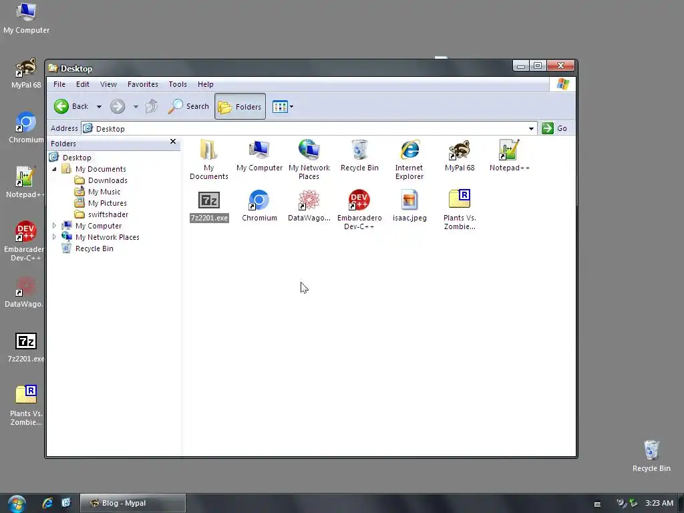Screen dimensions: 684x513
Task: Launch Internet Explorer from quick launch
Action: 47,503
